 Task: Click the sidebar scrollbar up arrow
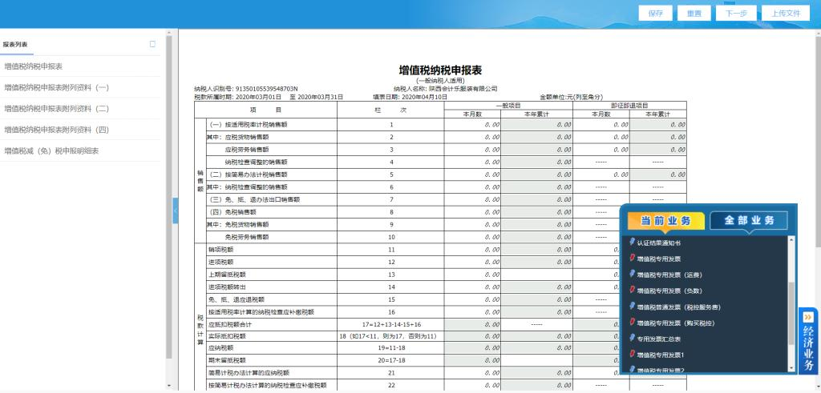coord(168,33)
